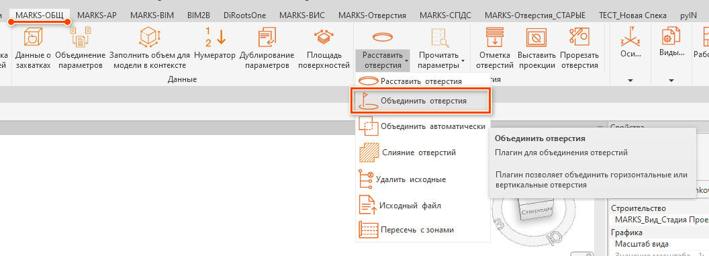Open the MARKS-Отверстия_СТАРЫЕ tab
This screenshot has width=709, height=256.
pos(535,15)
